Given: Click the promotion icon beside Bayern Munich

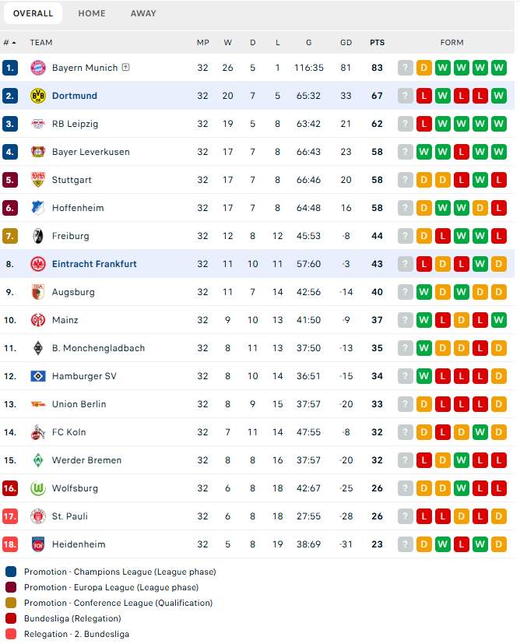Looking at the screenshot, I should [126, 67].
